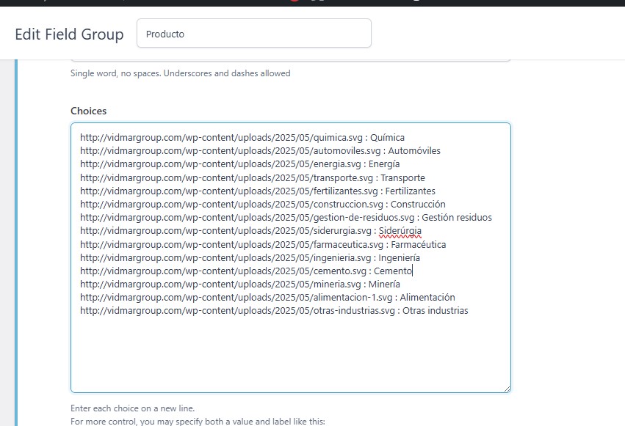Click the fertilizantes.svg : Fertilizantes line
Screen dimensions: 625x426
pyautogui.click(x=258, y=191)
